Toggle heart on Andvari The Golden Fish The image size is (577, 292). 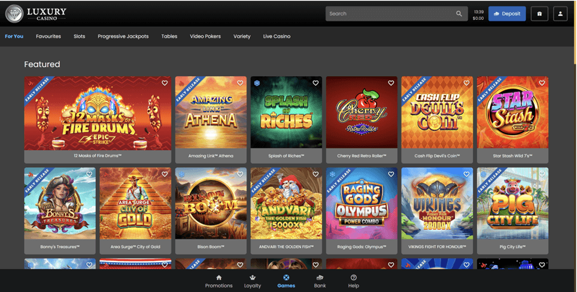click(315, 174)
